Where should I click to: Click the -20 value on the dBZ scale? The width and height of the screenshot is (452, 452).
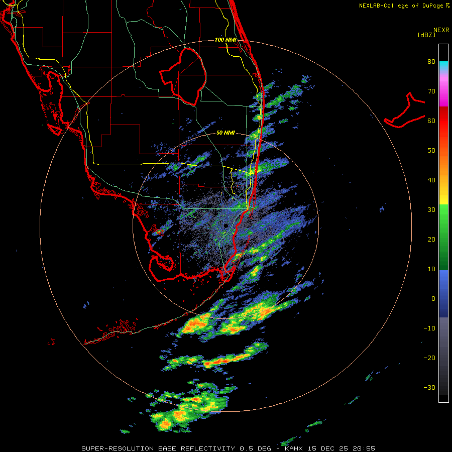(x=429, y=358)
